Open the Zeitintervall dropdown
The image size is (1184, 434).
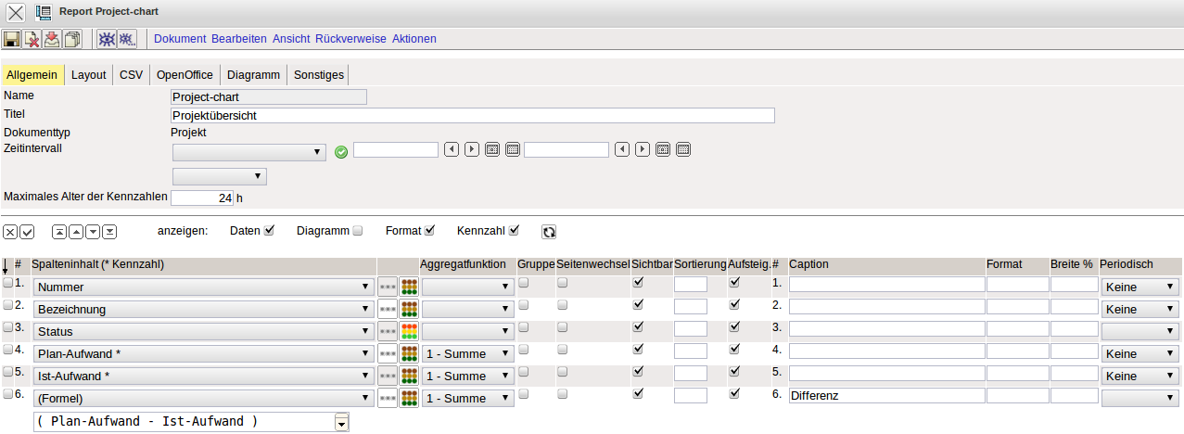[248, 151]
